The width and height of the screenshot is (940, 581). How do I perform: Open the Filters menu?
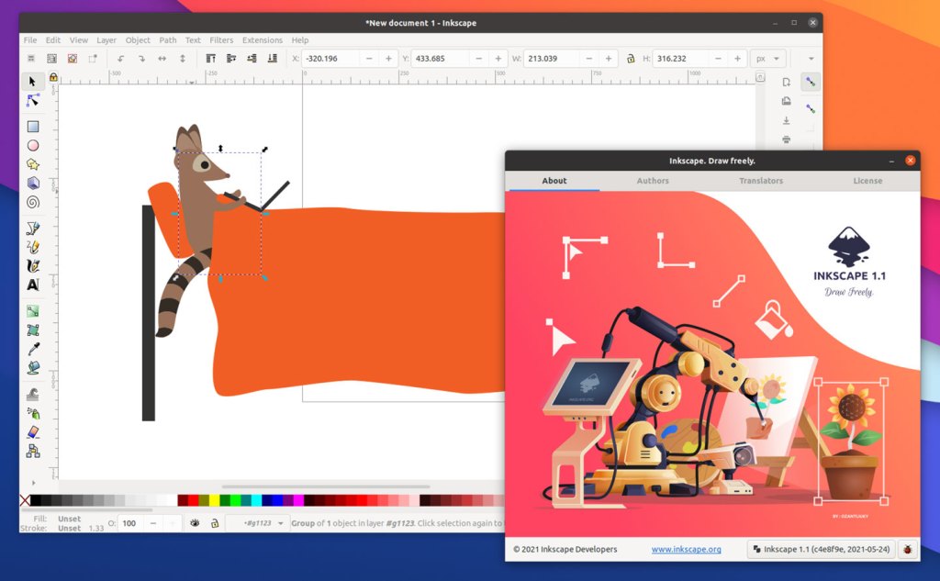pos(221,39)
